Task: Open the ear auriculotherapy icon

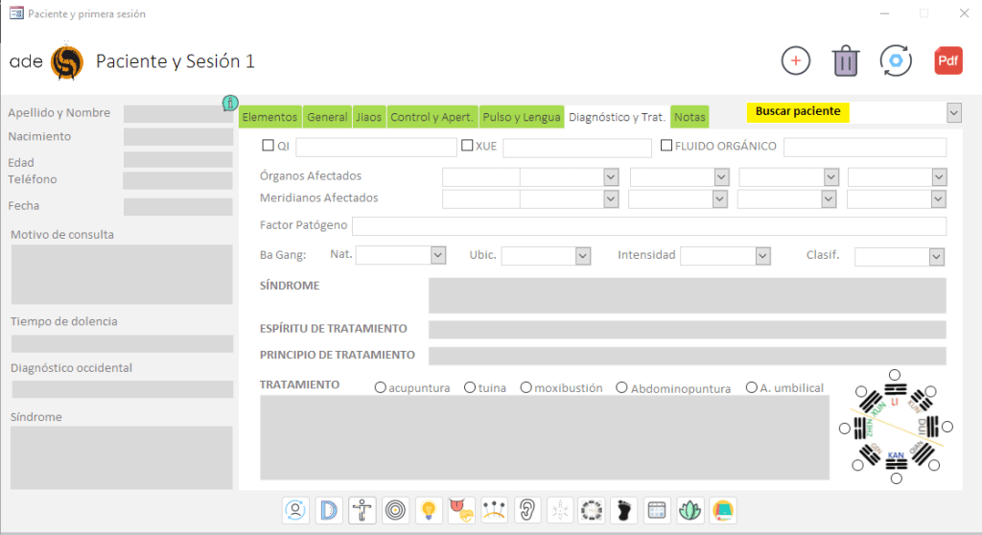Action: (527, 509)
